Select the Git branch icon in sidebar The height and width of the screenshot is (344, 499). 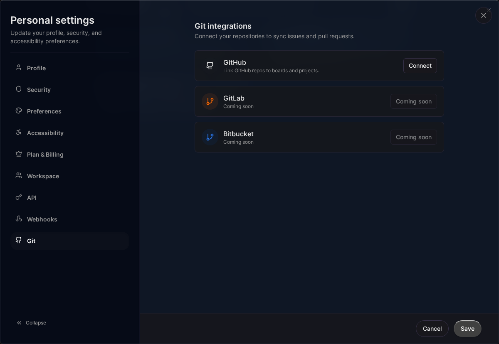(18, 241)
